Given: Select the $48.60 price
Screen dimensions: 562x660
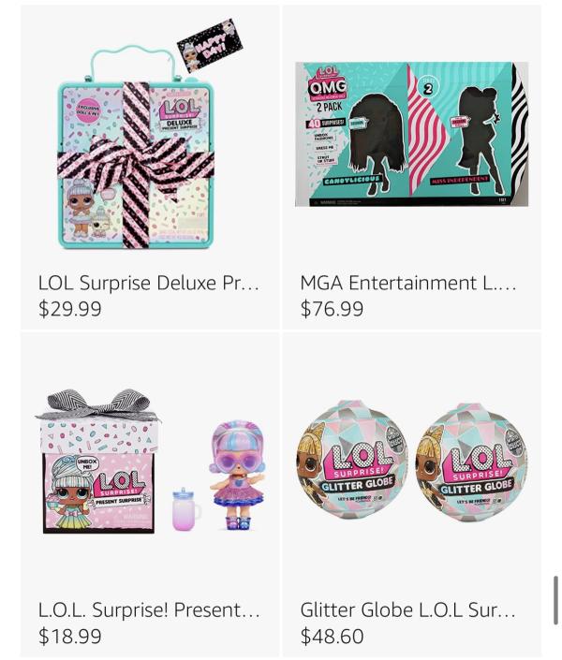Looking at the screenshot, I should click(x=332, y=636).
